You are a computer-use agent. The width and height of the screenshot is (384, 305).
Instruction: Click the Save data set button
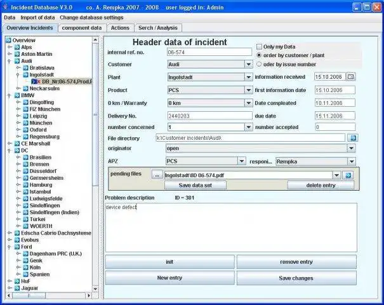tap(195, 185)
